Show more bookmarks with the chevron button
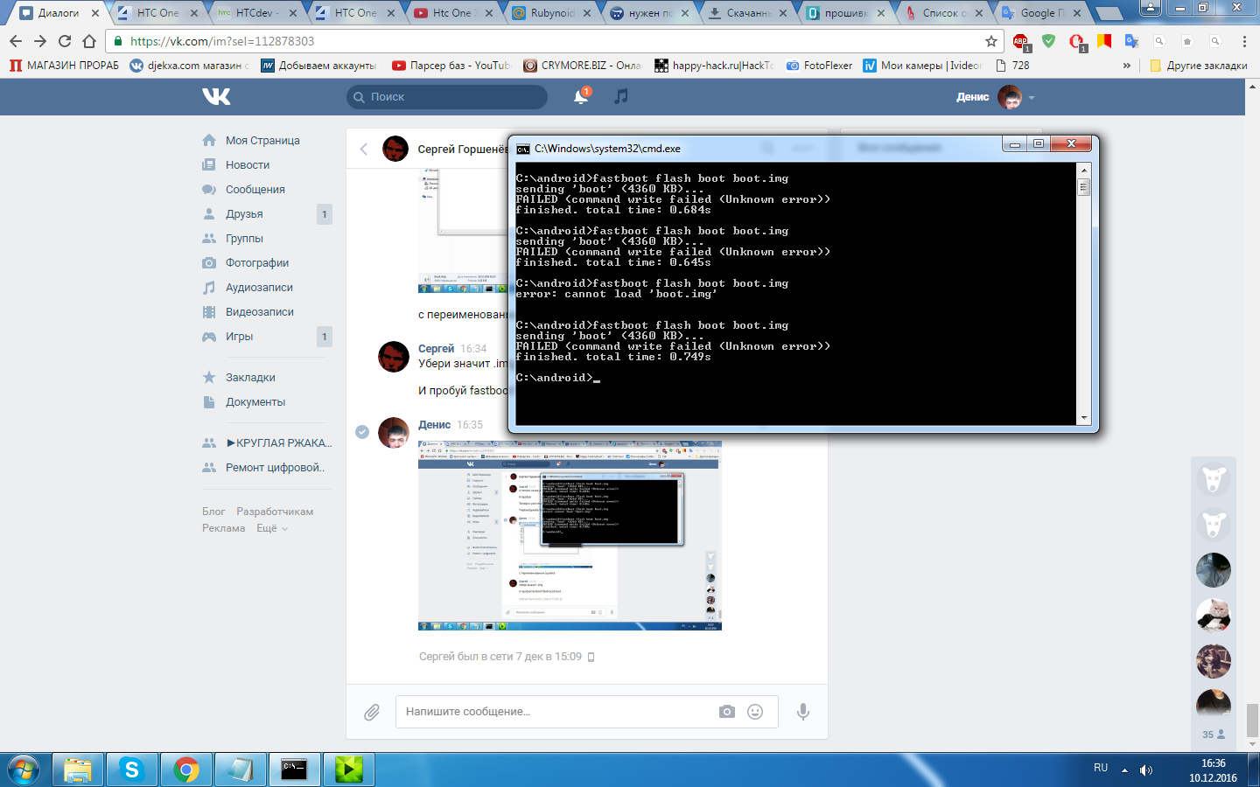This screenshot has height=787, width=1260. click(1126, 66)
